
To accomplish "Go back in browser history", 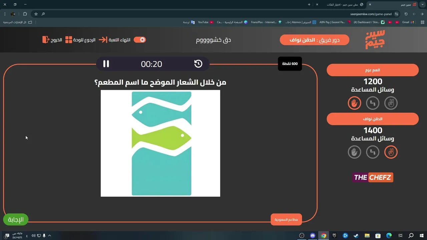I will 422,14.
